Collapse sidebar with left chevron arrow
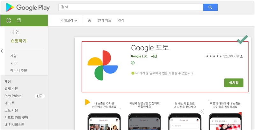255x130 pixels. coord(2,51)
